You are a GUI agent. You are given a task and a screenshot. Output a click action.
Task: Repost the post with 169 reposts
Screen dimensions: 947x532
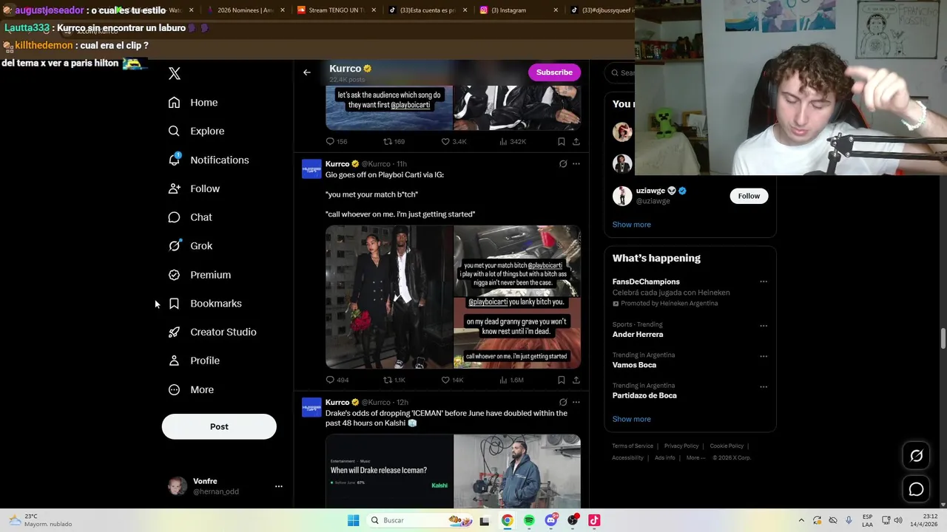[x=388, y=141]
